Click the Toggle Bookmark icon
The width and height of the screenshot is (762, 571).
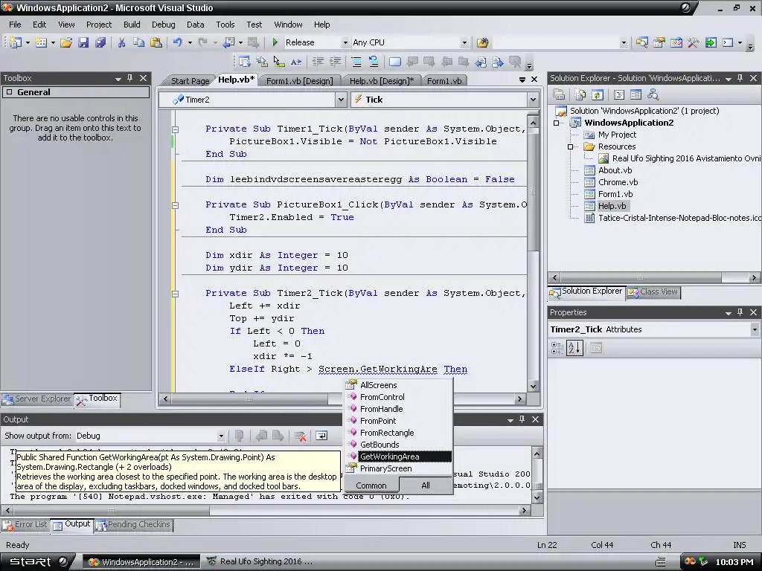[x=395, y=62]
